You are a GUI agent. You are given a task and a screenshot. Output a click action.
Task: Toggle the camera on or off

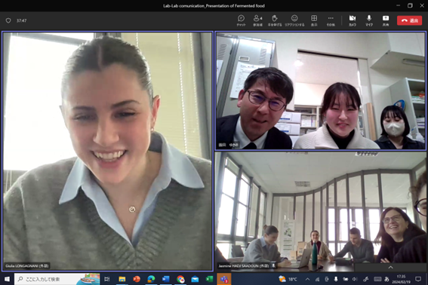pyautogui.click(x=353, y=20)
